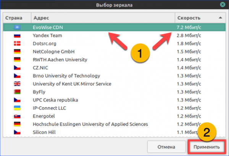229x156 pixels.
Task: Click the 1.8 Мбит/с speed value
Action: 189,43
